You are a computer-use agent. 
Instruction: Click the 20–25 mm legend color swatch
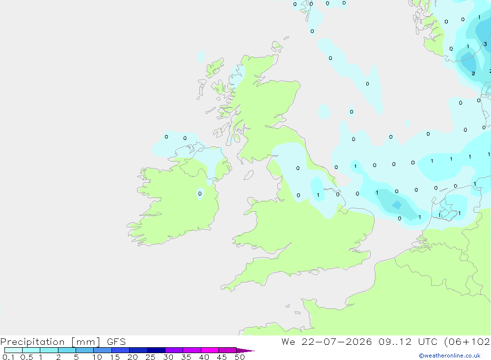(138, 350)
